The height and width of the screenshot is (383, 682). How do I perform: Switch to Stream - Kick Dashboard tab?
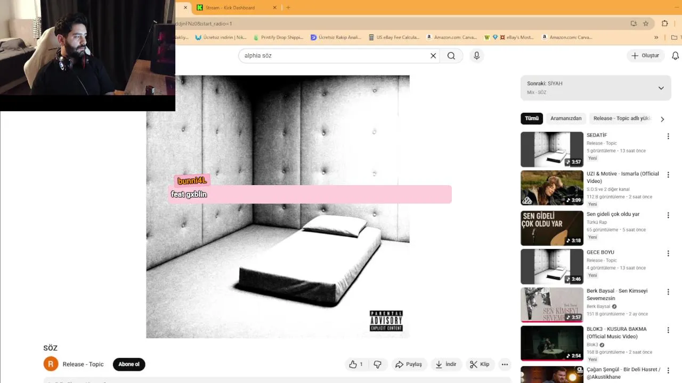coord(230,7)
